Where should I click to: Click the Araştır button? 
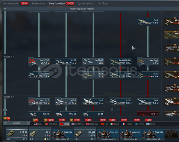pos(17,123)
